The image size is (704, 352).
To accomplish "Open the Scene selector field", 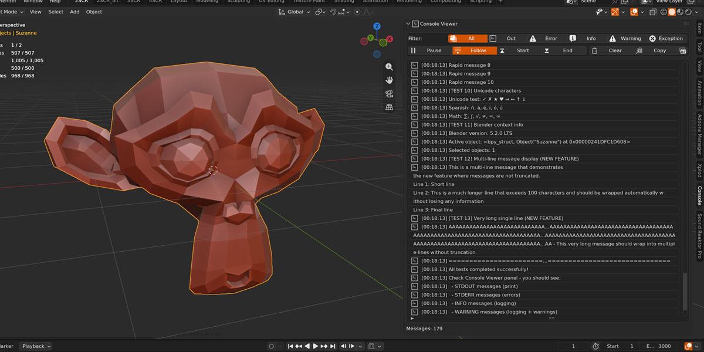I will click(593, 1).
